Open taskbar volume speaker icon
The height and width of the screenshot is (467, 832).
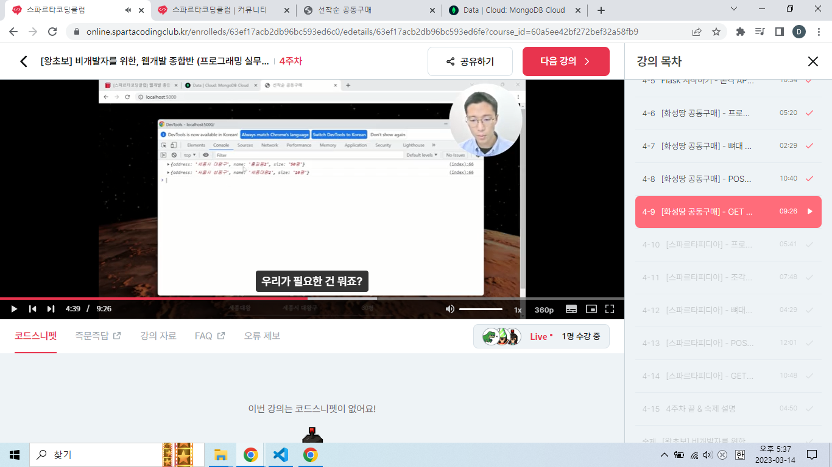(708, 455)
